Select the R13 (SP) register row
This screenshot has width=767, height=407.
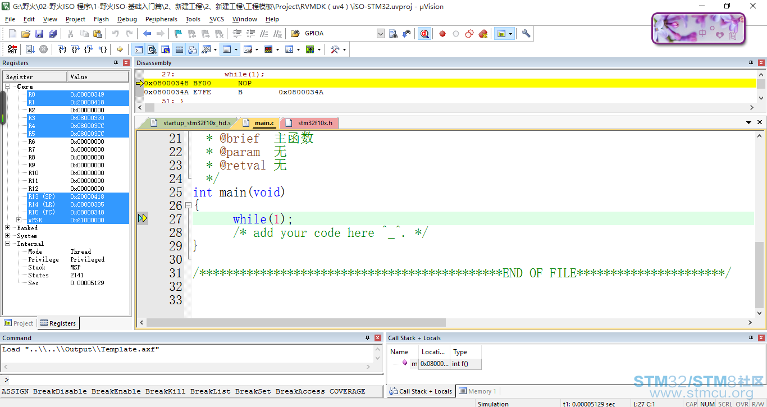click(x=78, y=196)
